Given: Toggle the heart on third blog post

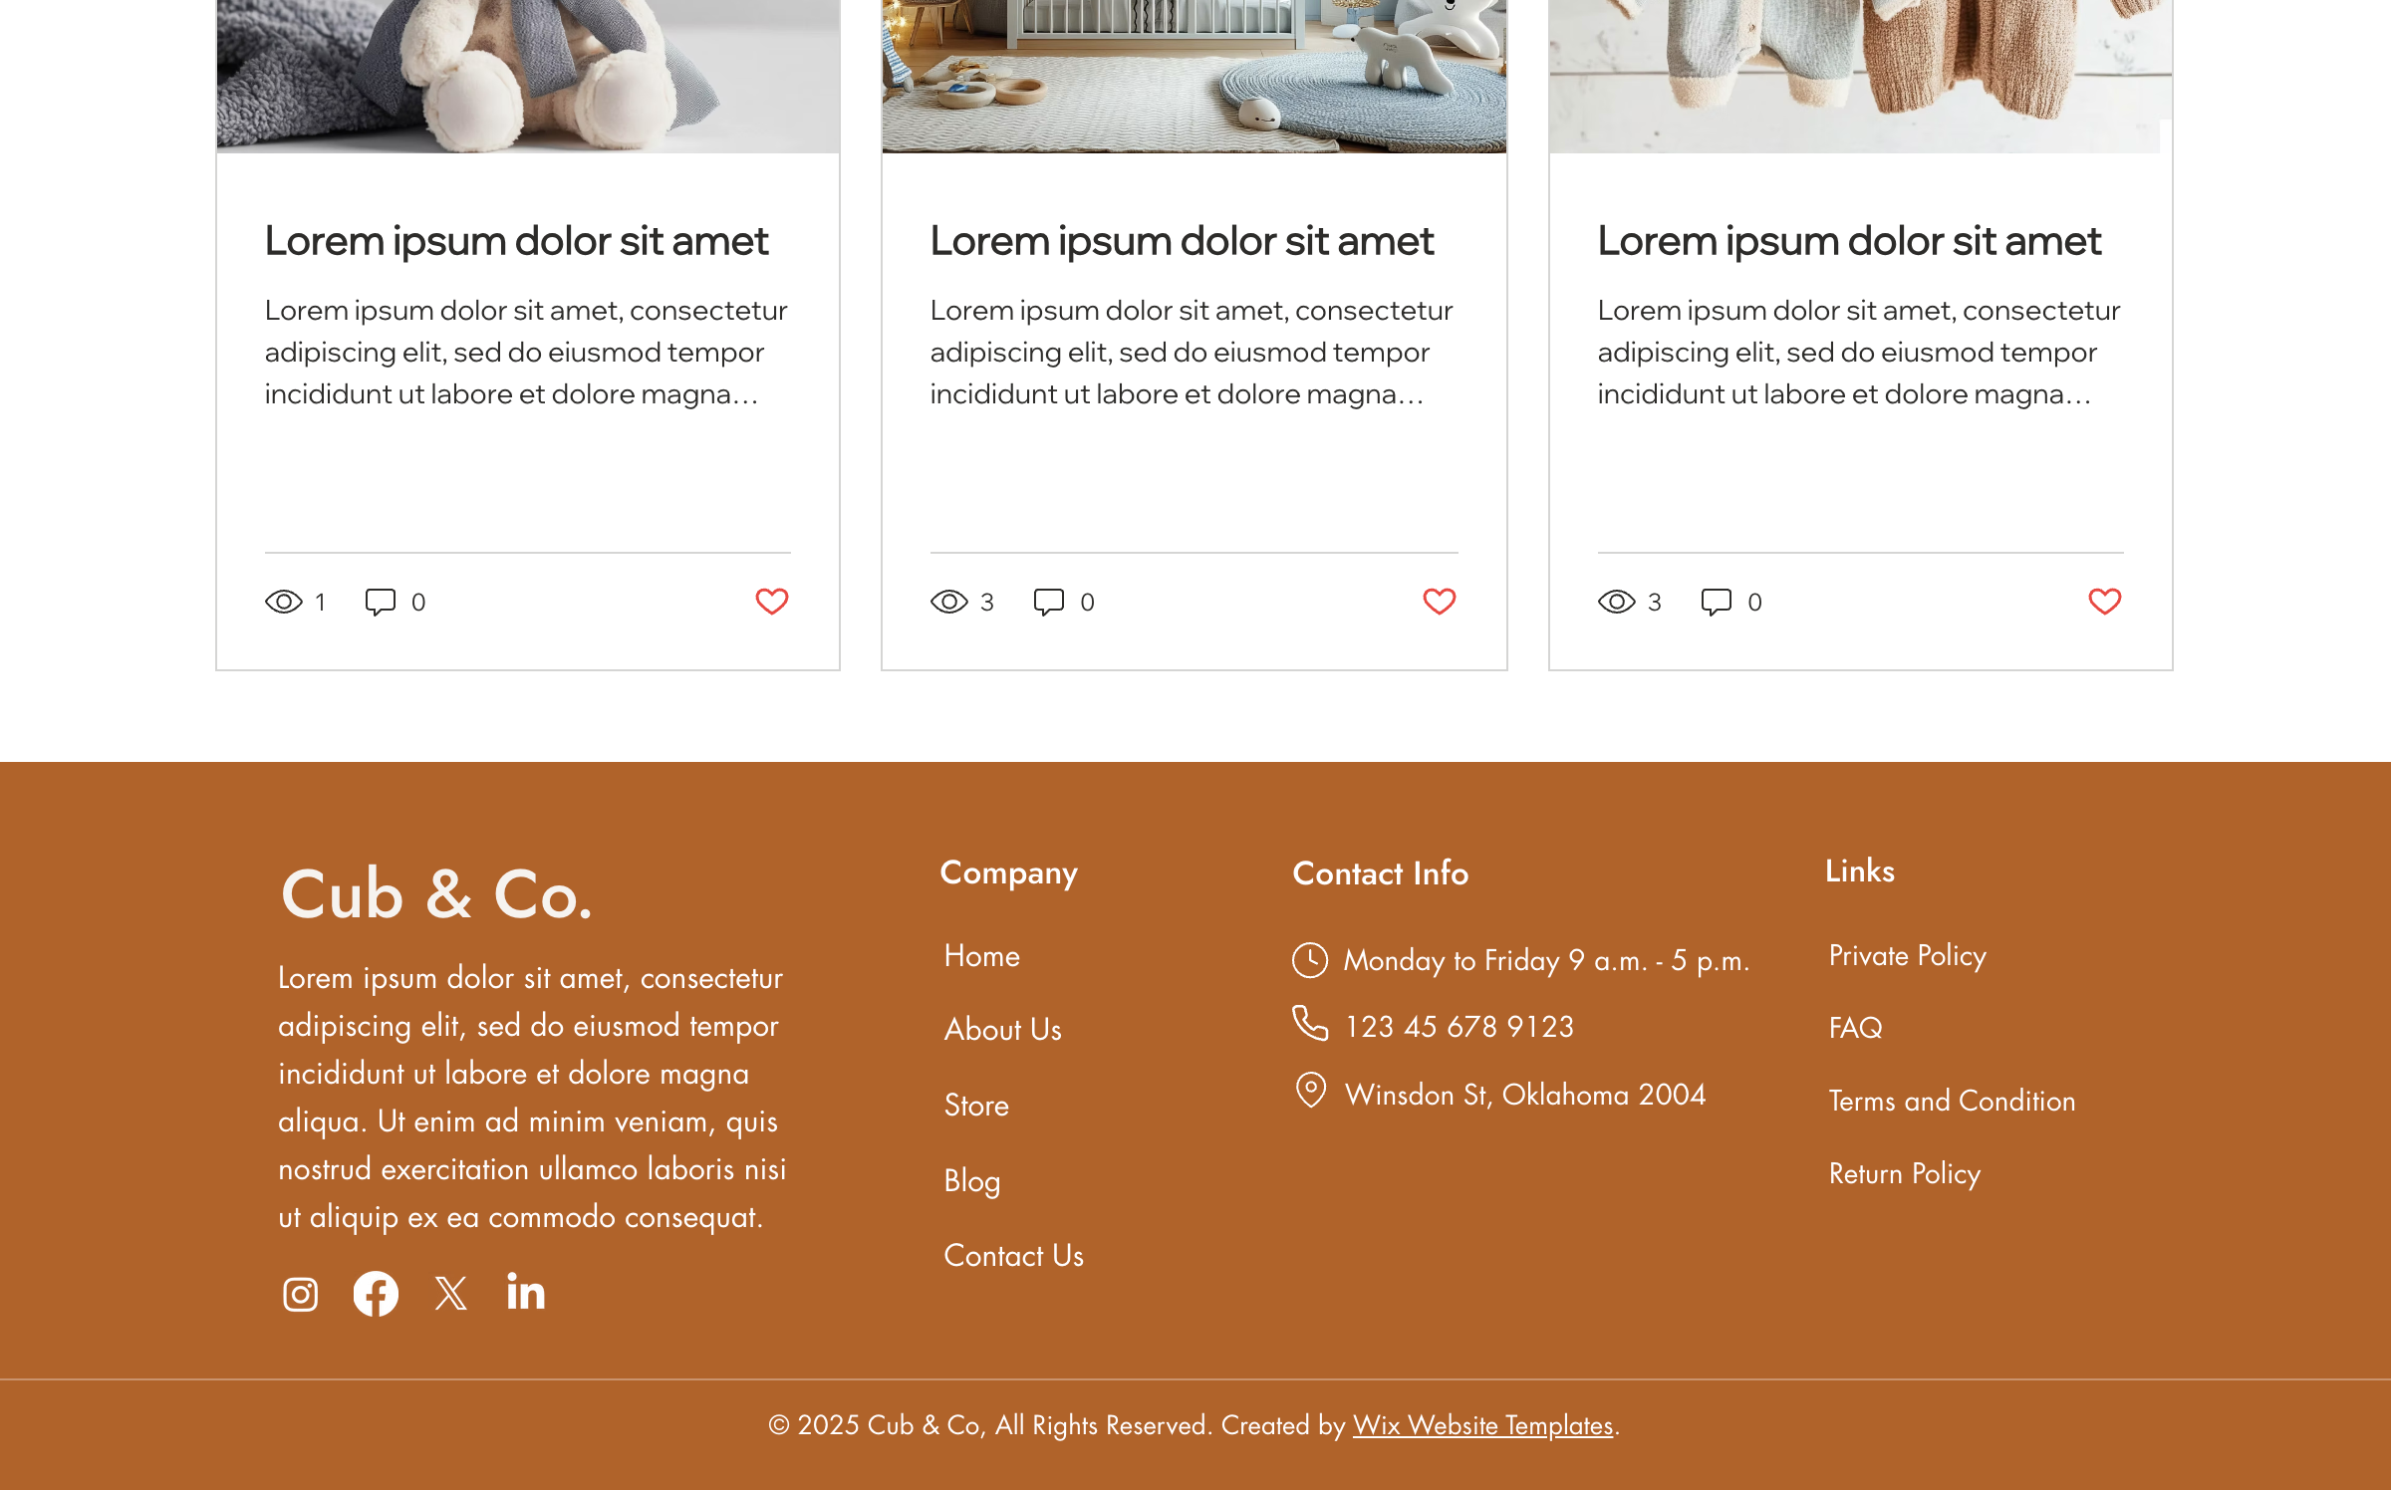Looking at the screenshot, I should pos(2104,602).
